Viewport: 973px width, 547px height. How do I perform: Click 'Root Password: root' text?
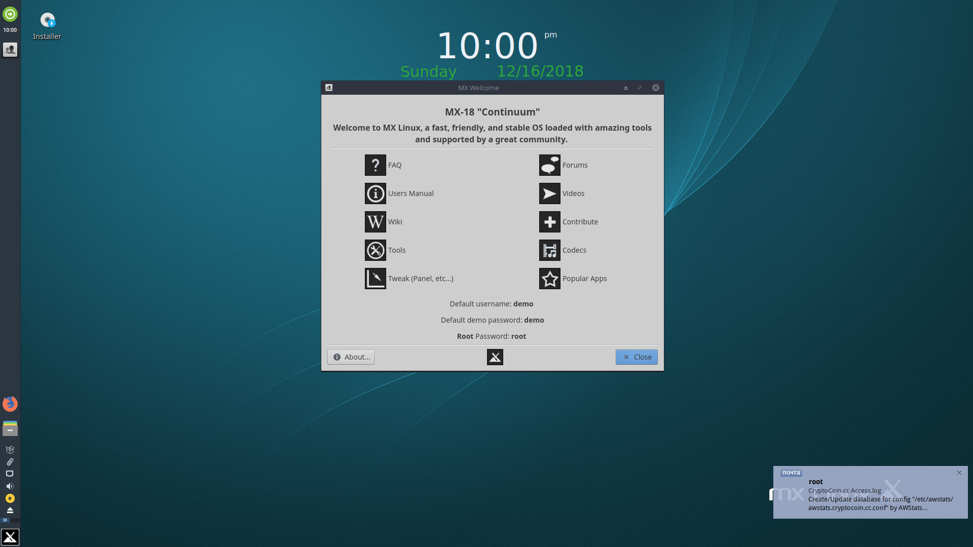pyautogui.click(x=492, y=336)
